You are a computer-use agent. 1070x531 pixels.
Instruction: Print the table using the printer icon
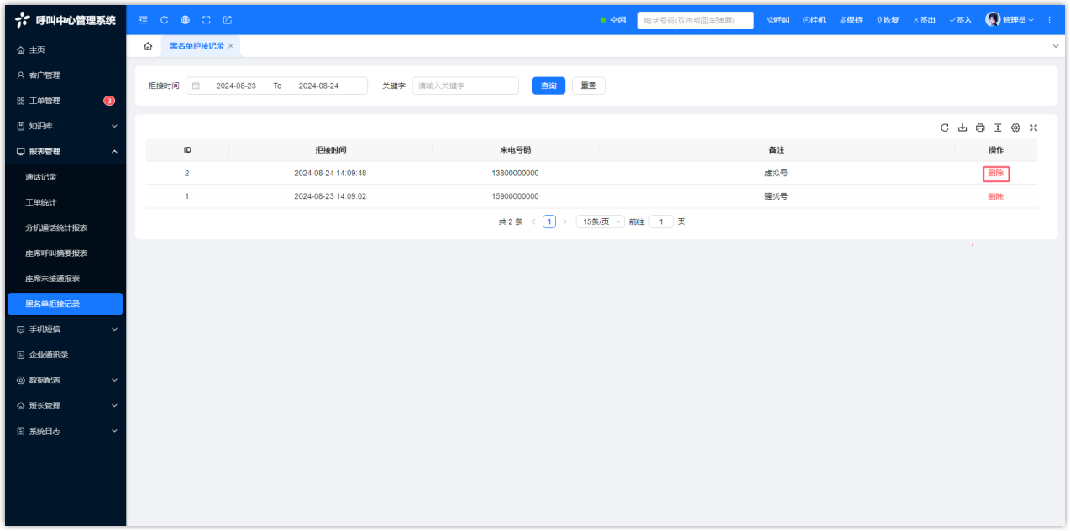coord(980,128)
